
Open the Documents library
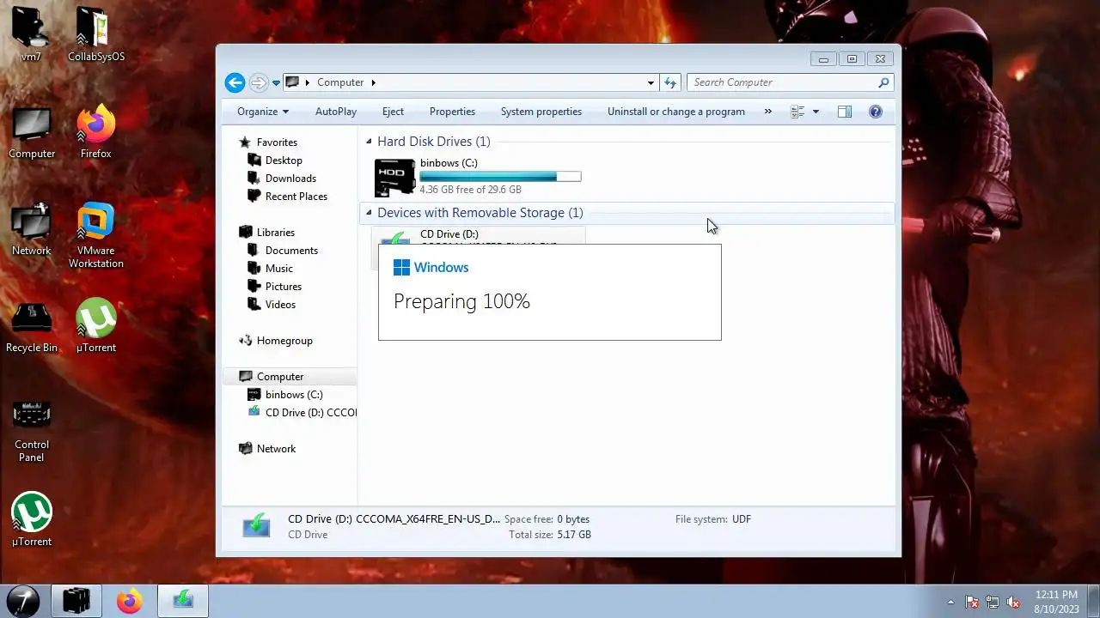291,251
